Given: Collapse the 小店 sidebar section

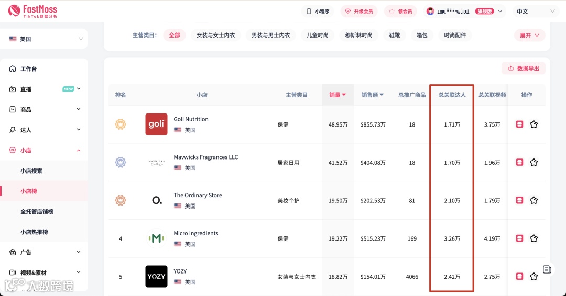Looking at the screenshot, I should (x=79, y=150).
